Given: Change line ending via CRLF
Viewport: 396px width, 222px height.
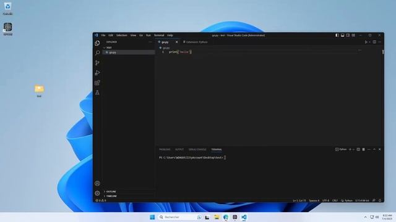Looking at the screenshot, I should click(x=335, y=200).
